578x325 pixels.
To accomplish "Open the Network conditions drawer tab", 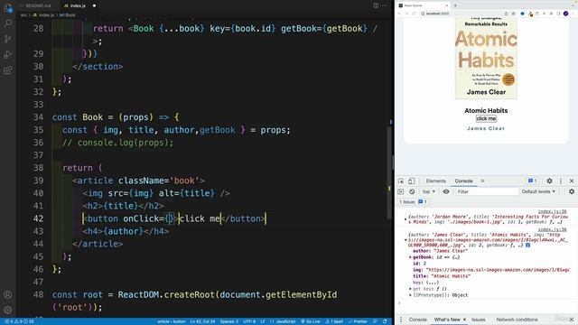I will tap(517, 320).
